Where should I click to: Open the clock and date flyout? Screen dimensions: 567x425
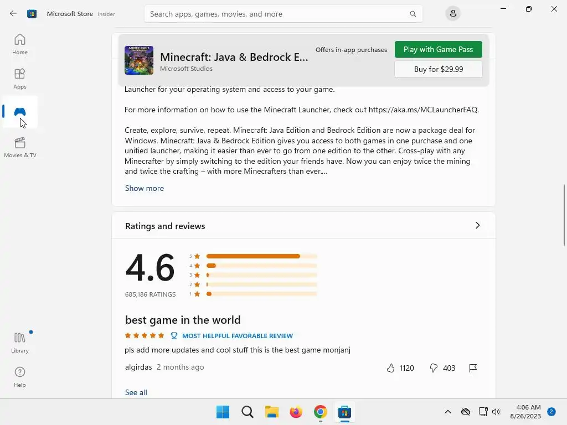click(525, 412)
